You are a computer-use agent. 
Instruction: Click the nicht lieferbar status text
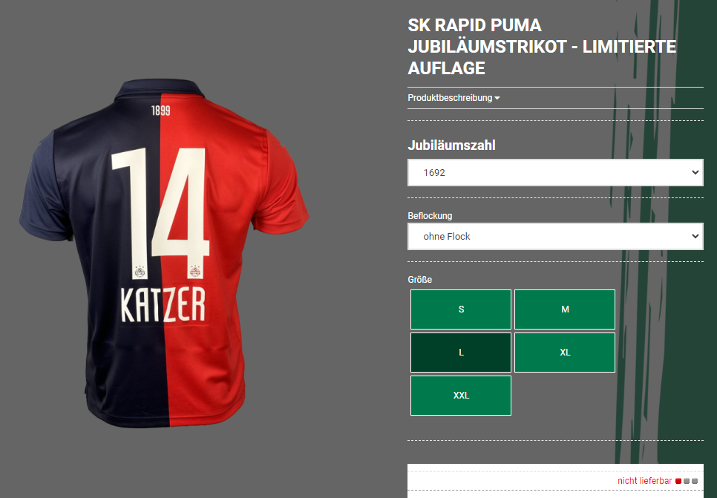click(x=644, y=481)
